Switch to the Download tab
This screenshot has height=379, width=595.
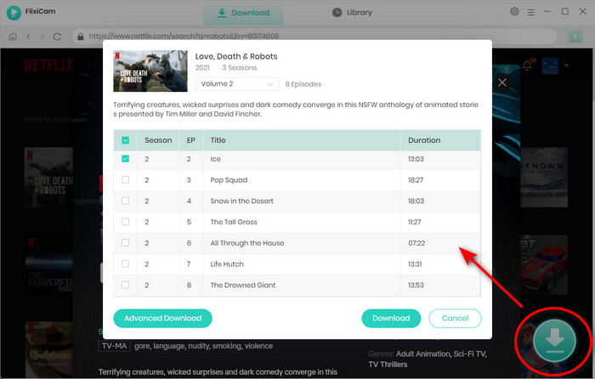coord(243,13)
